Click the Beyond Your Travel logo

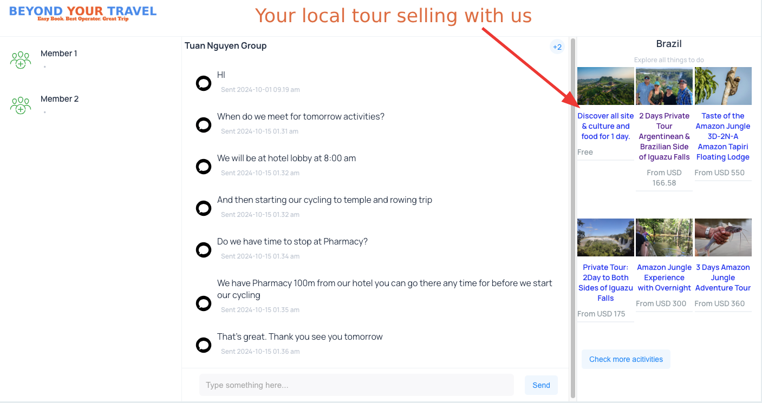click(83, 14)
